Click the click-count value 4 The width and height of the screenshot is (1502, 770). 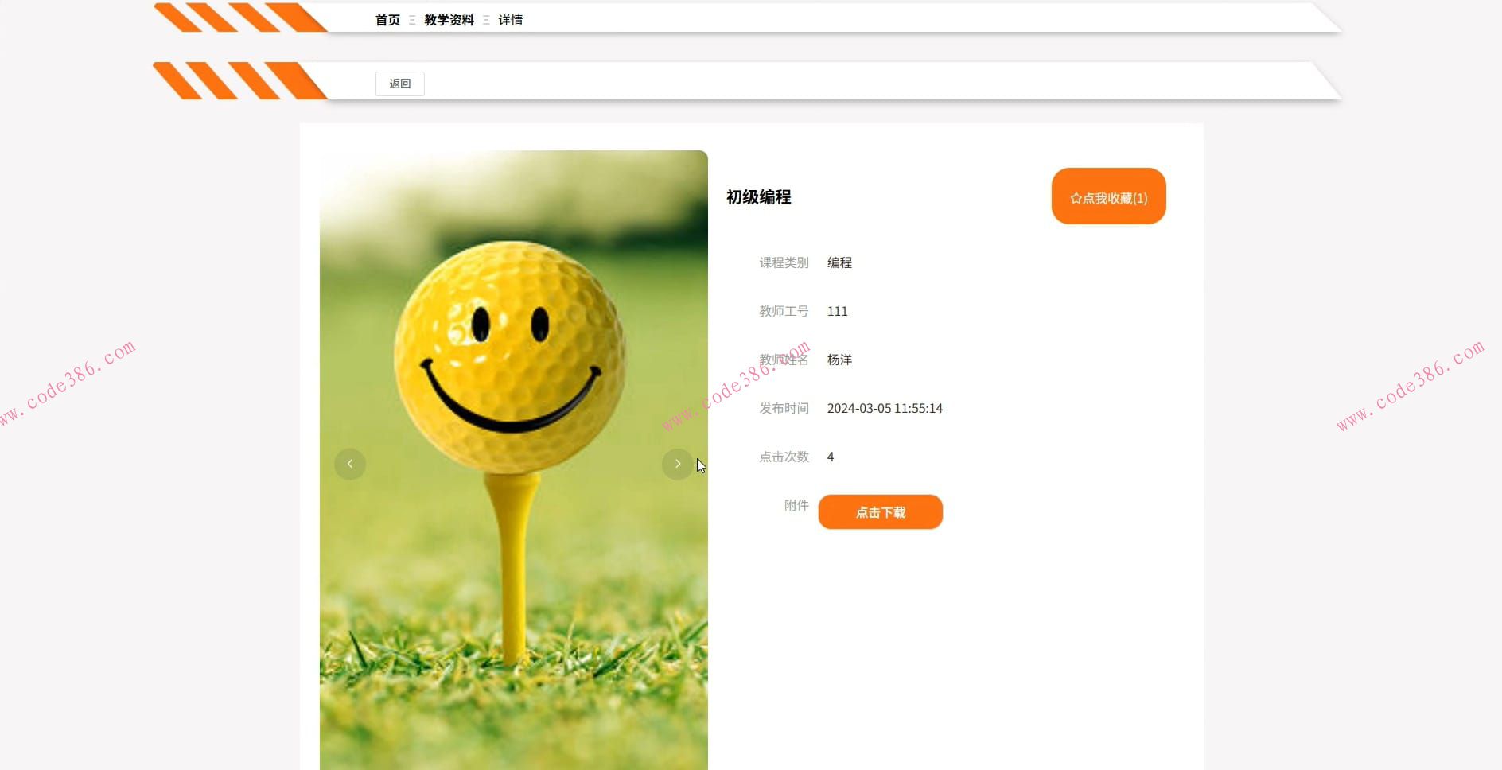click(x=830, y=457)
